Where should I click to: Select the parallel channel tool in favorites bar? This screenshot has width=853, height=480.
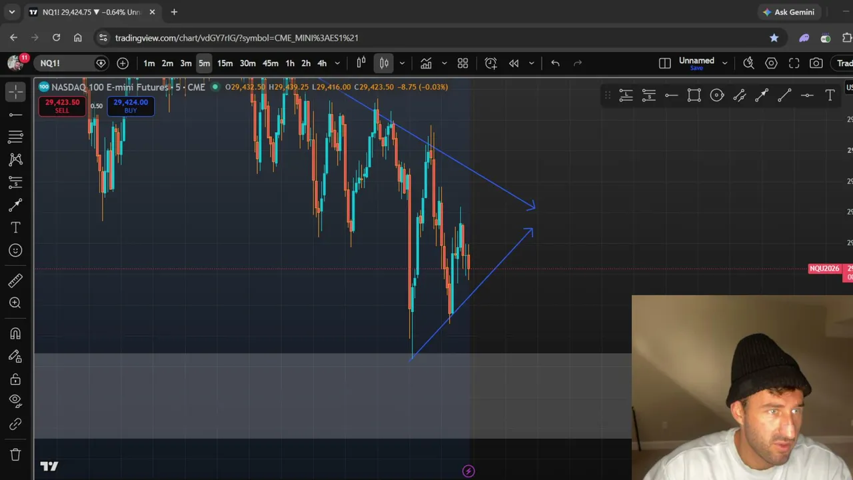(739, 95)
